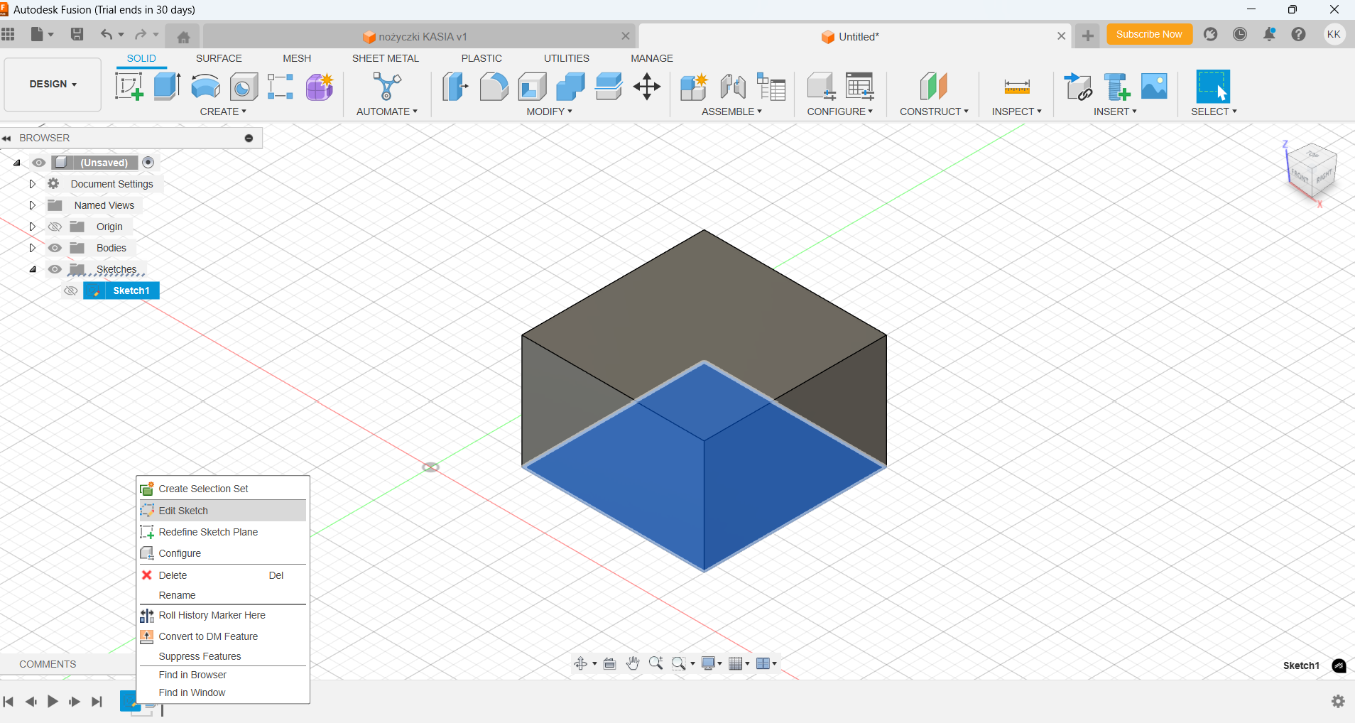Collapse the Browser panel minus button

tap(249, 138)
